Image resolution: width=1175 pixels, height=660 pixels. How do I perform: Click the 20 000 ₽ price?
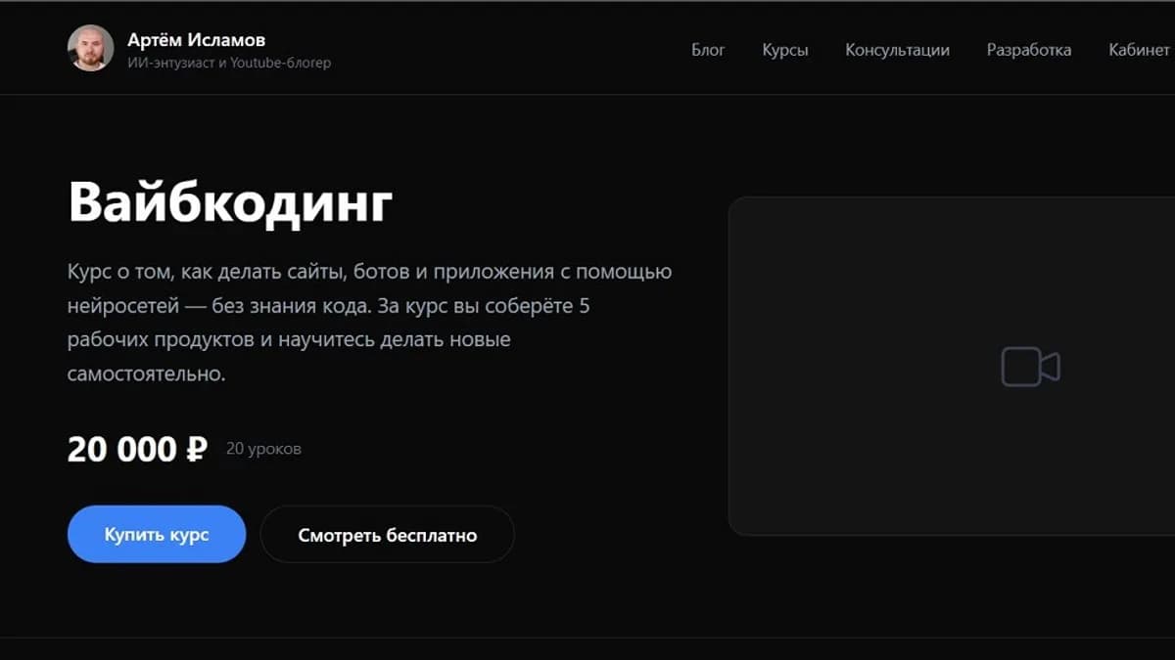point(137,449)
